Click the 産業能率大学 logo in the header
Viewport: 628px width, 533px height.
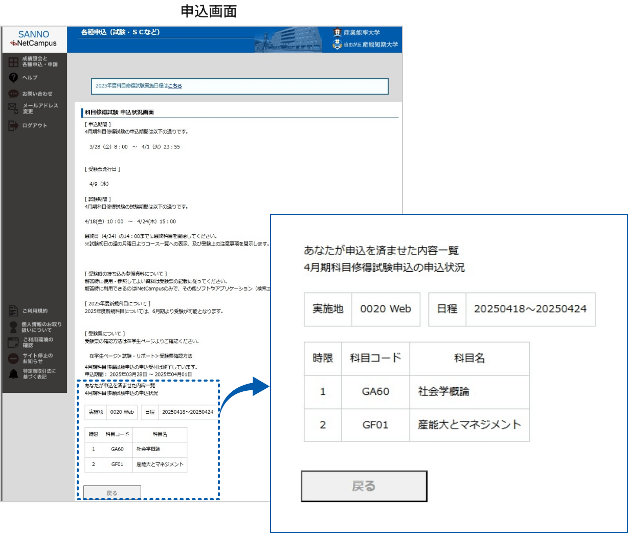(x=357, y=33)
